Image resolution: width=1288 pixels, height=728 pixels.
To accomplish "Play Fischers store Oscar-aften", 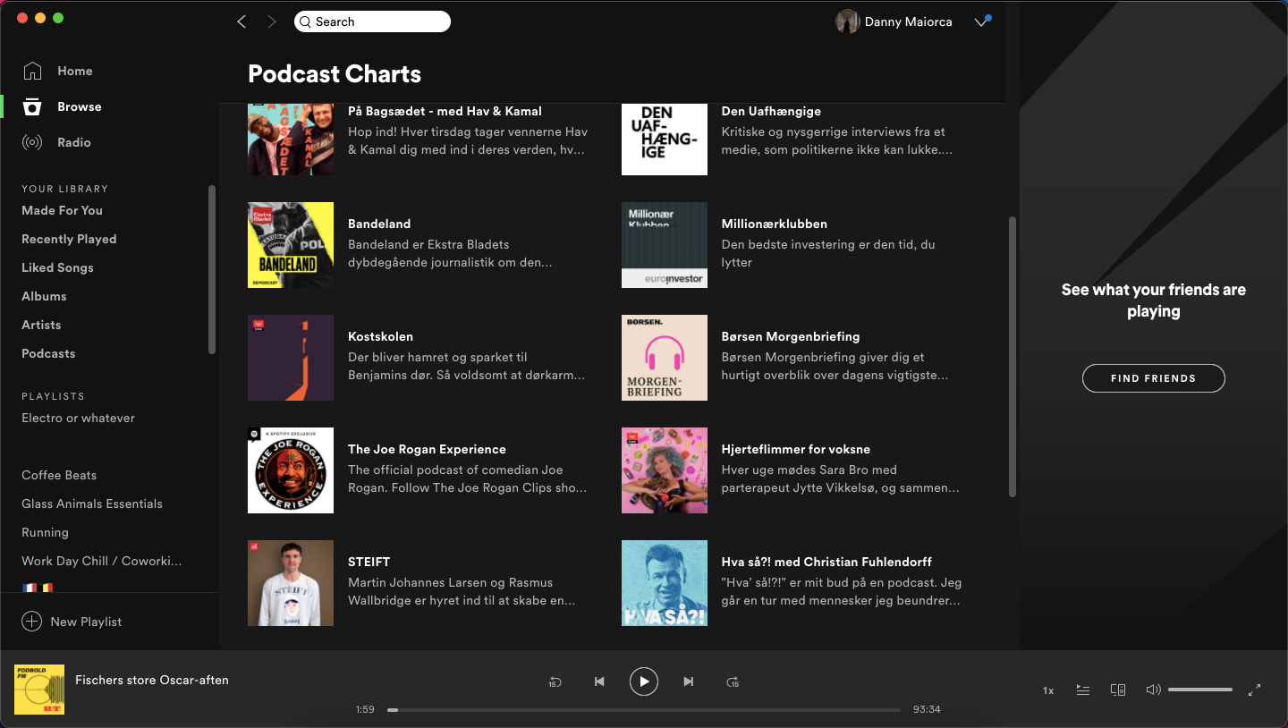I will coord(644,681).
